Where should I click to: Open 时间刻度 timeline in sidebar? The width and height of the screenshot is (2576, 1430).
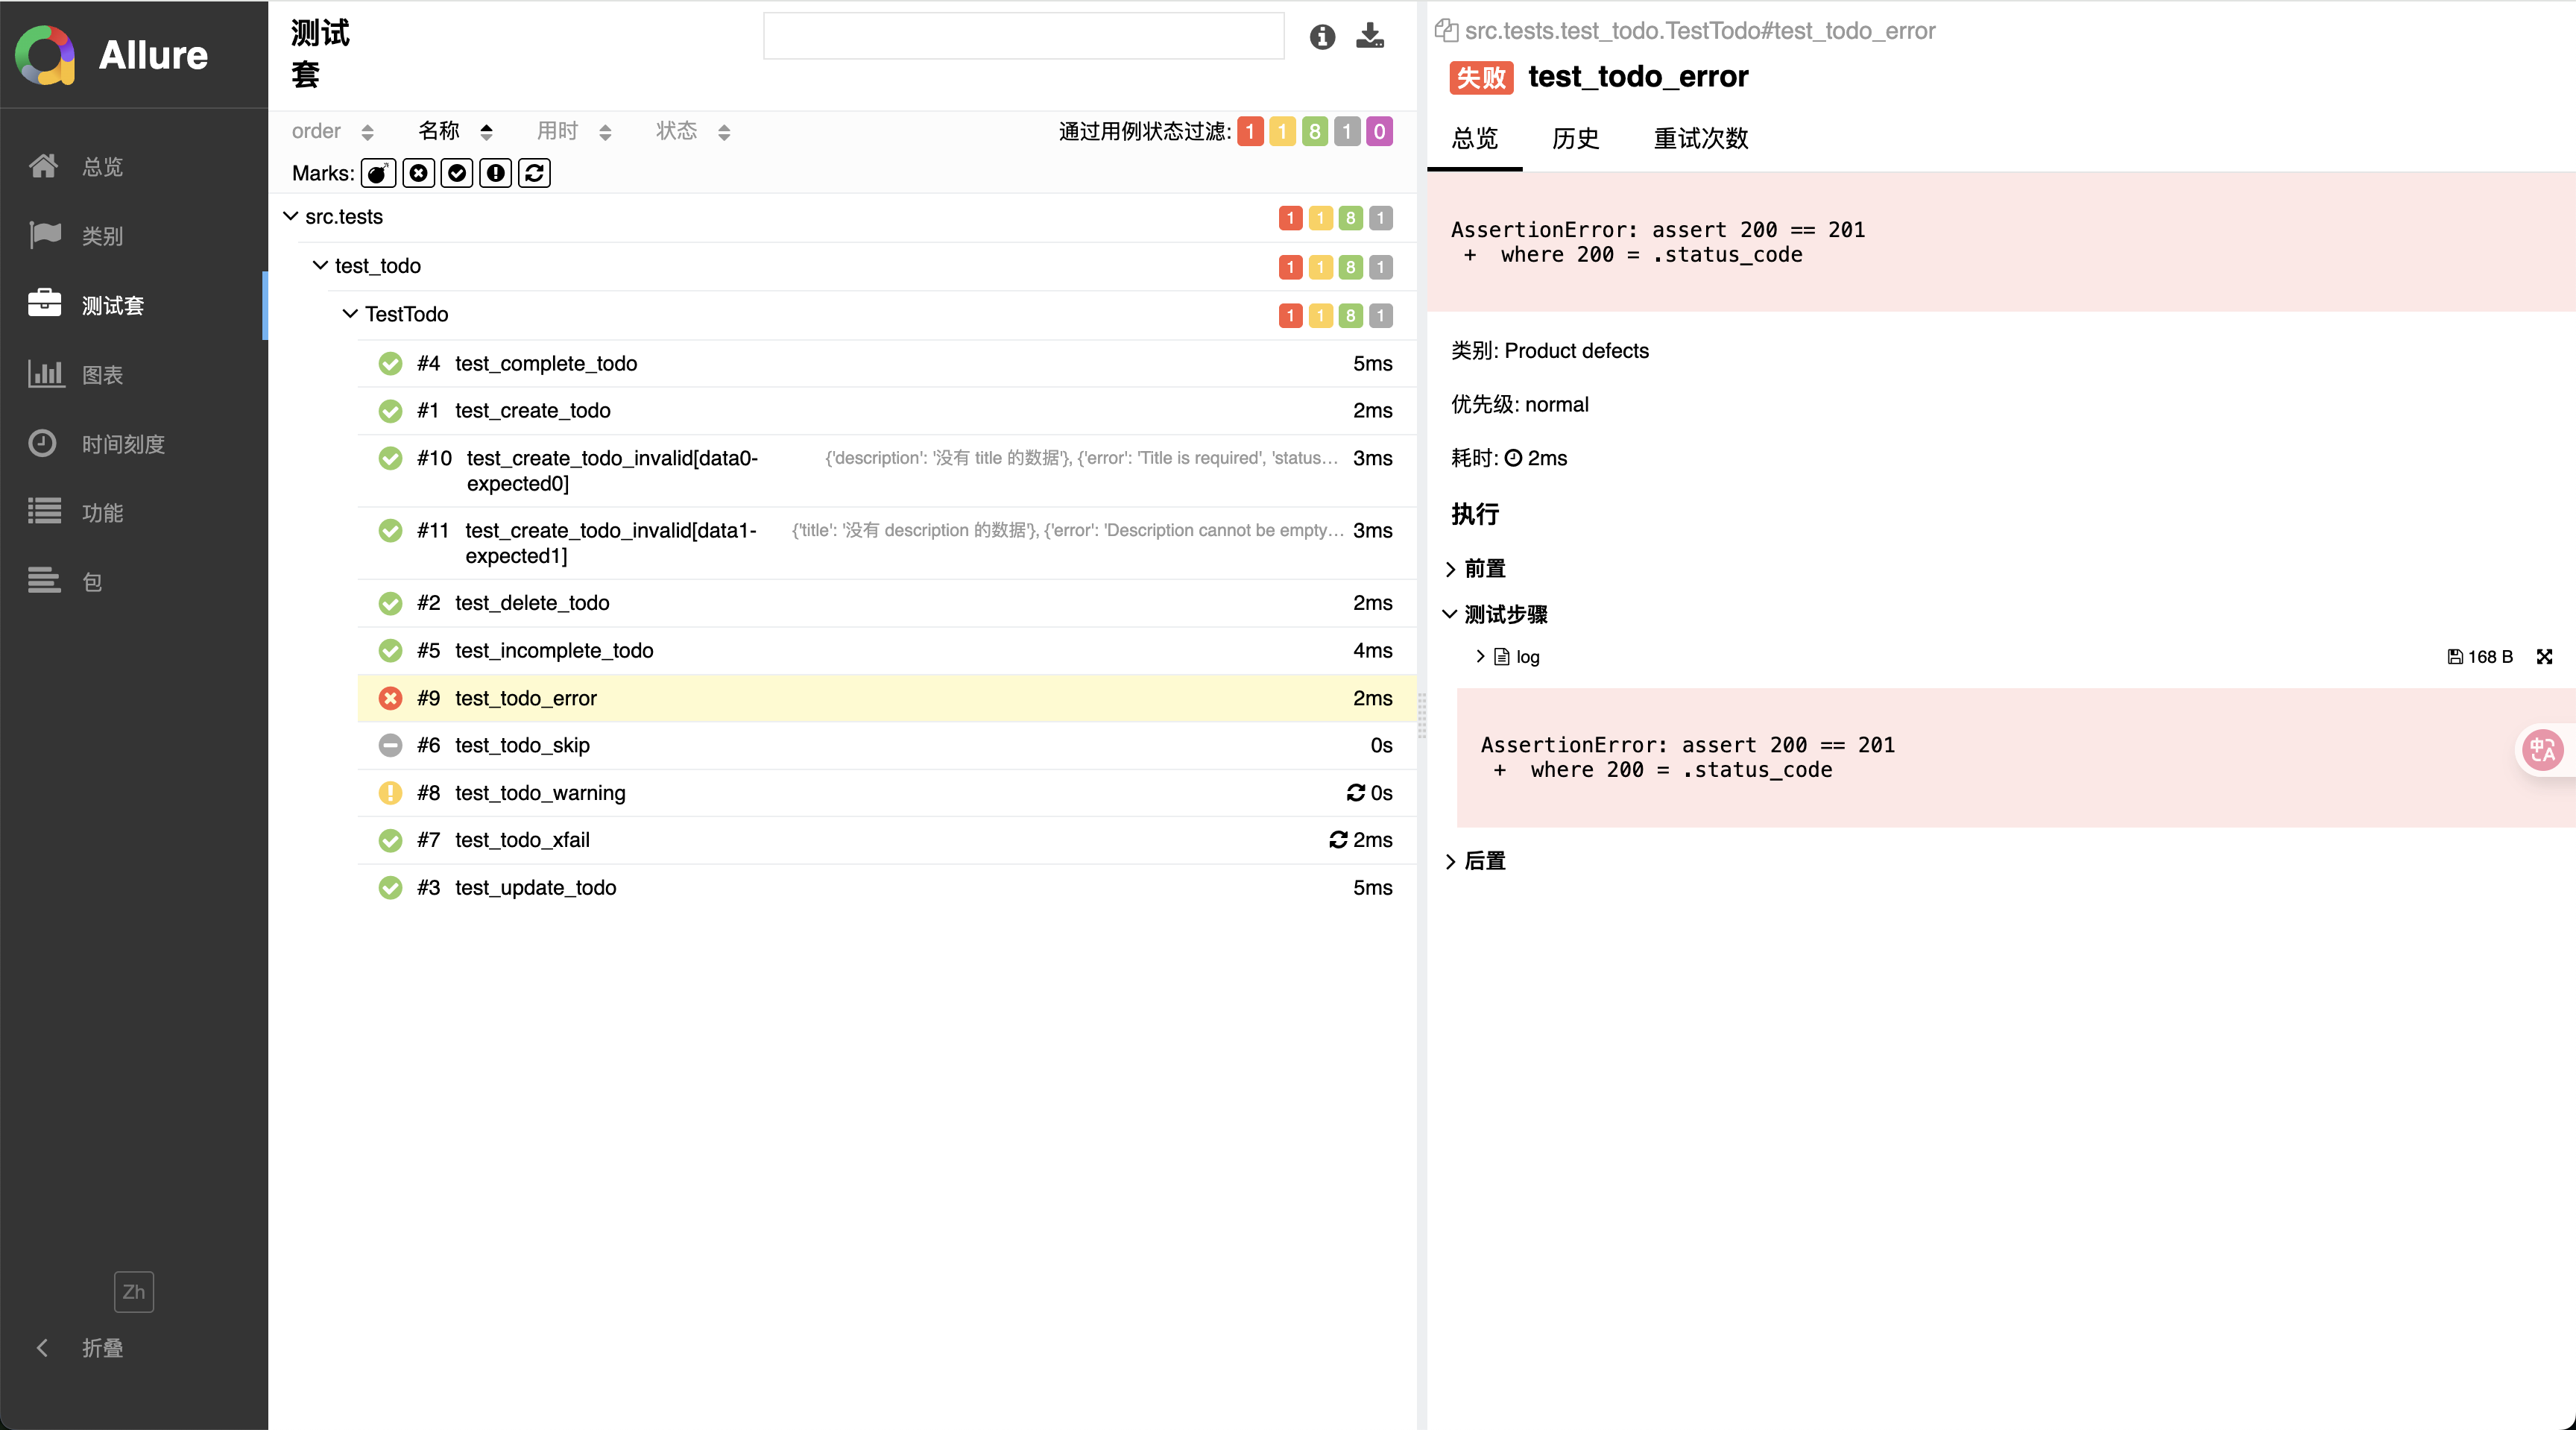[122, 444]
